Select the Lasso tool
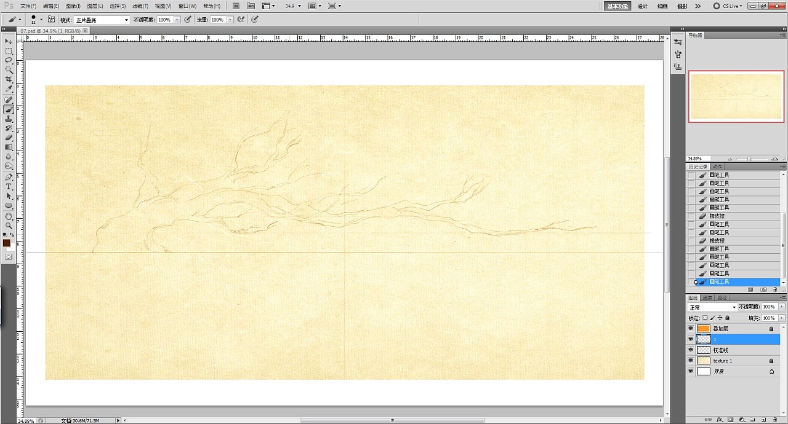788x424 pixels. [x=9, y=60]
